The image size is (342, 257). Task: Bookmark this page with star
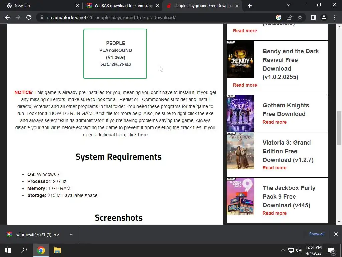point(300,17)
